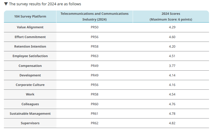Click the 4.78 Sustainable Management score
Screen dimensions: 213x131
coord(172,114)
